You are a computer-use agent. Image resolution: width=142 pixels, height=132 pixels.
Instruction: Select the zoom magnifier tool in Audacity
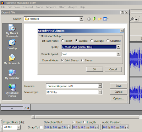(x=132, y=19)
